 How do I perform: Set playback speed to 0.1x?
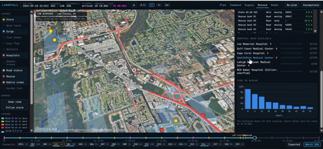[143, 5]
